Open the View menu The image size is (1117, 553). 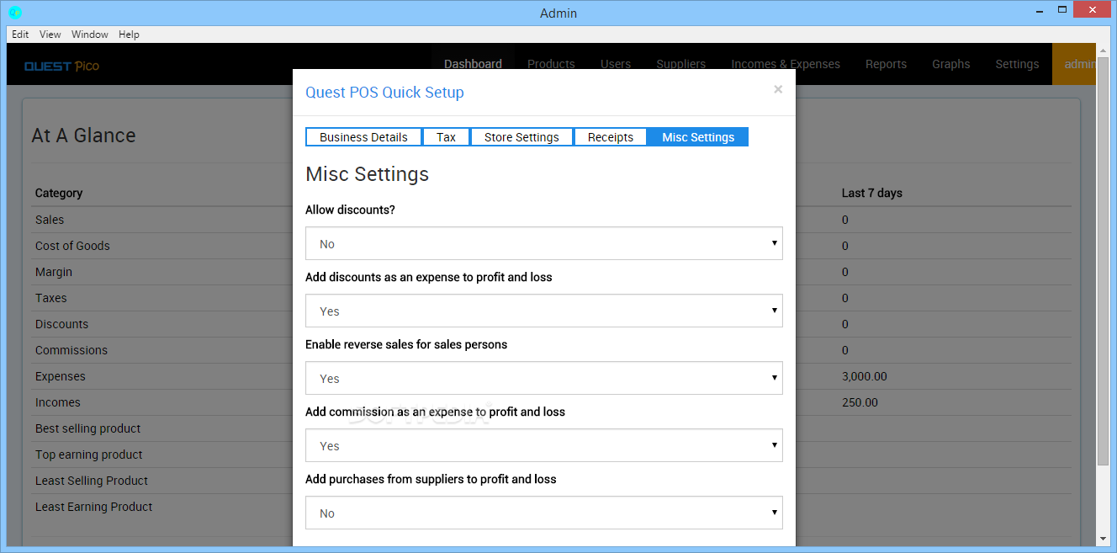pos(50,35)
